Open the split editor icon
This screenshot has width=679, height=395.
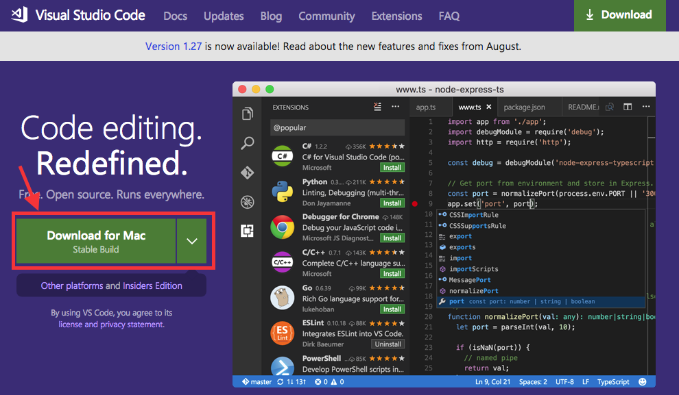click(628, 107)
